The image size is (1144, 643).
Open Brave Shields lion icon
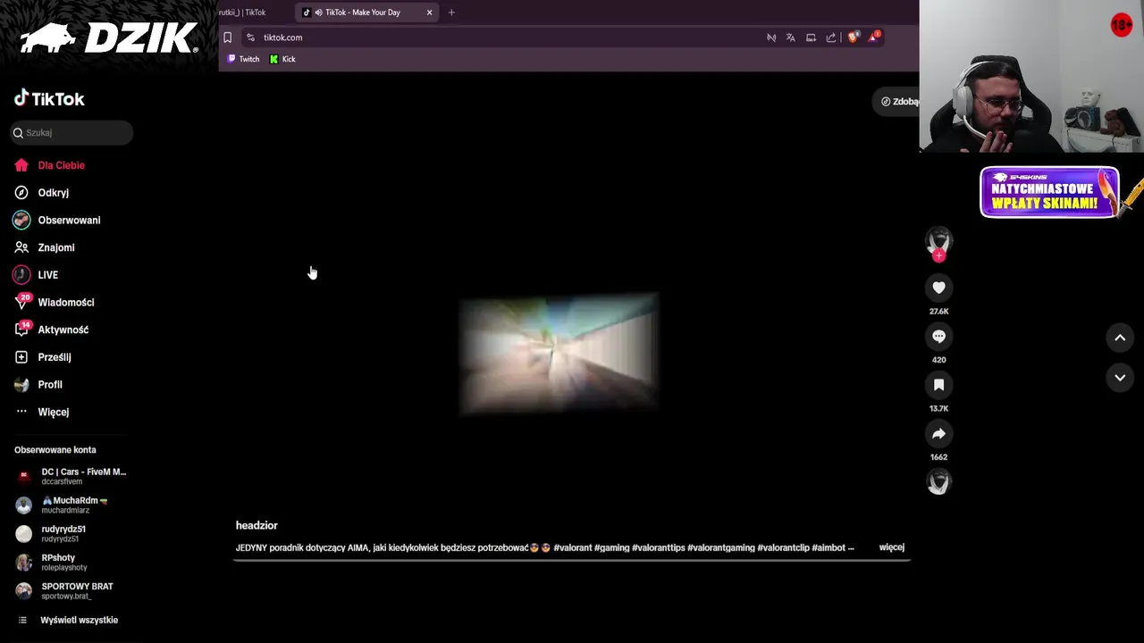tap(853, 38)
